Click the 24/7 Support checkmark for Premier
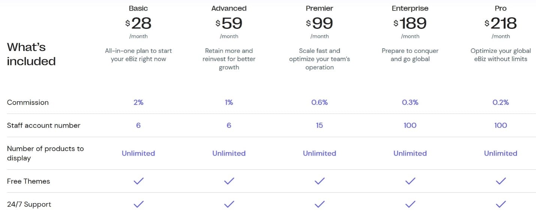536x214 pixels. 319,204
